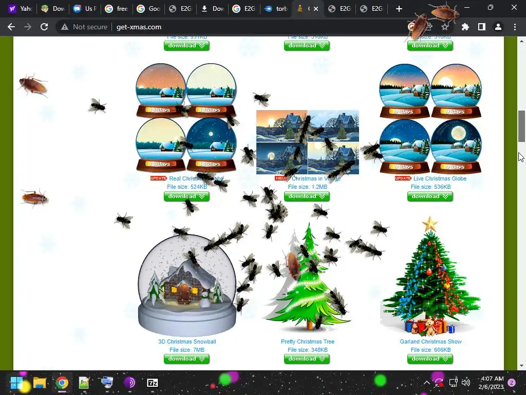
Task: Open the clock showing 4:07 AM
Action: point(492,383)
